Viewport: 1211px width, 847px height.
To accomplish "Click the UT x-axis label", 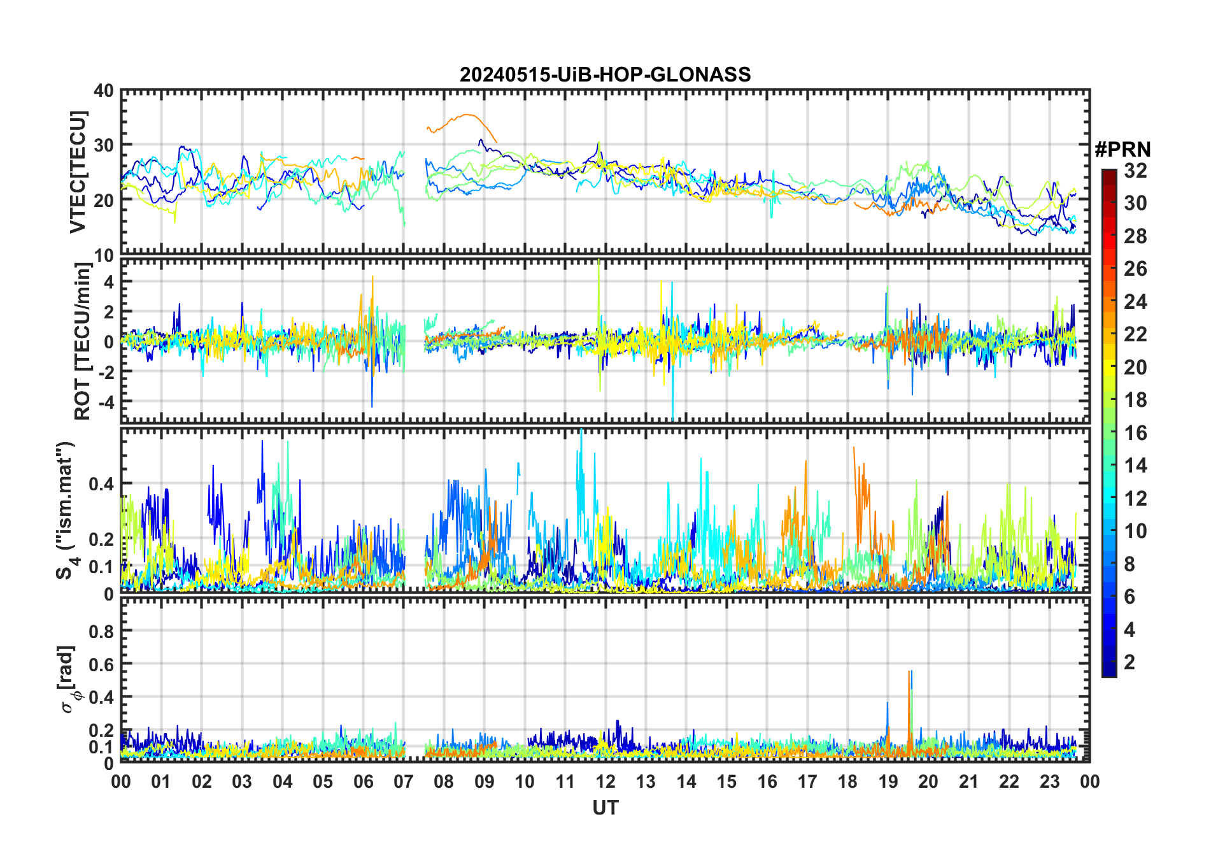I will click(x=605, y=808).
